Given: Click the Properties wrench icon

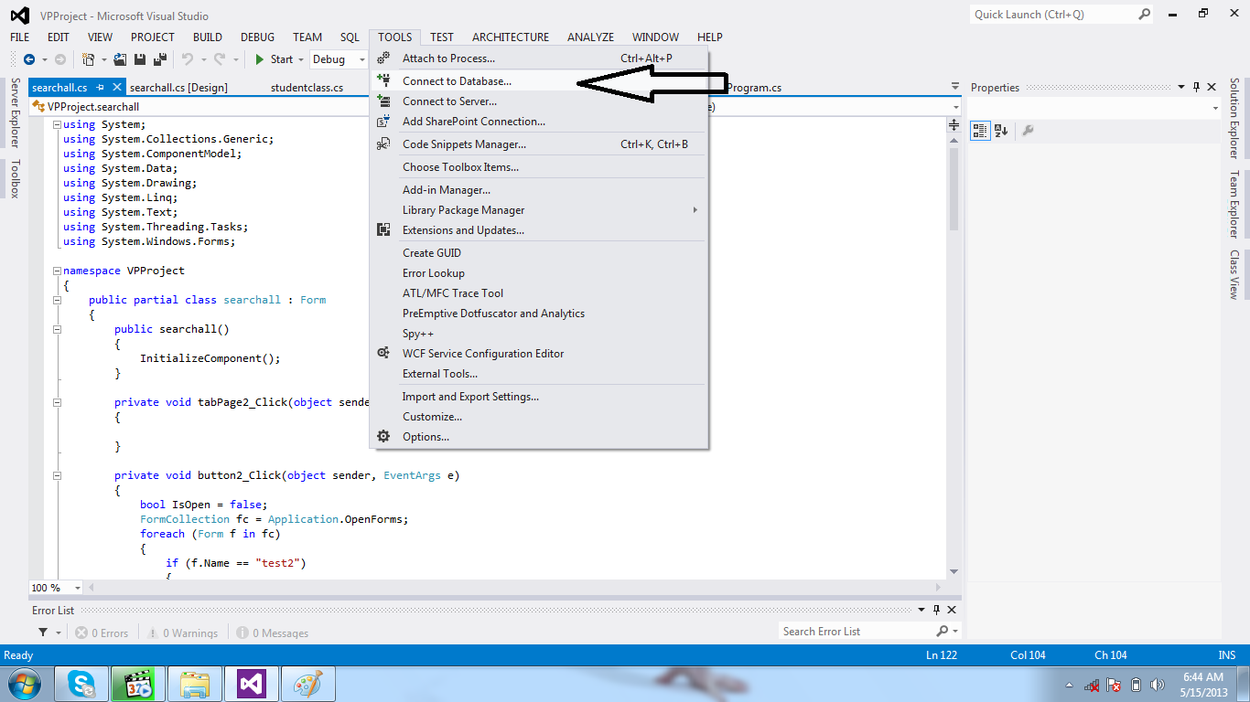Looking at the screenshot, I should [x=1027, y=131].
